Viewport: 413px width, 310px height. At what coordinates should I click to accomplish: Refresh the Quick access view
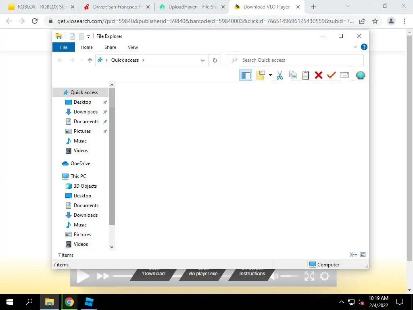pyautogui.click(x=215, y=61)
